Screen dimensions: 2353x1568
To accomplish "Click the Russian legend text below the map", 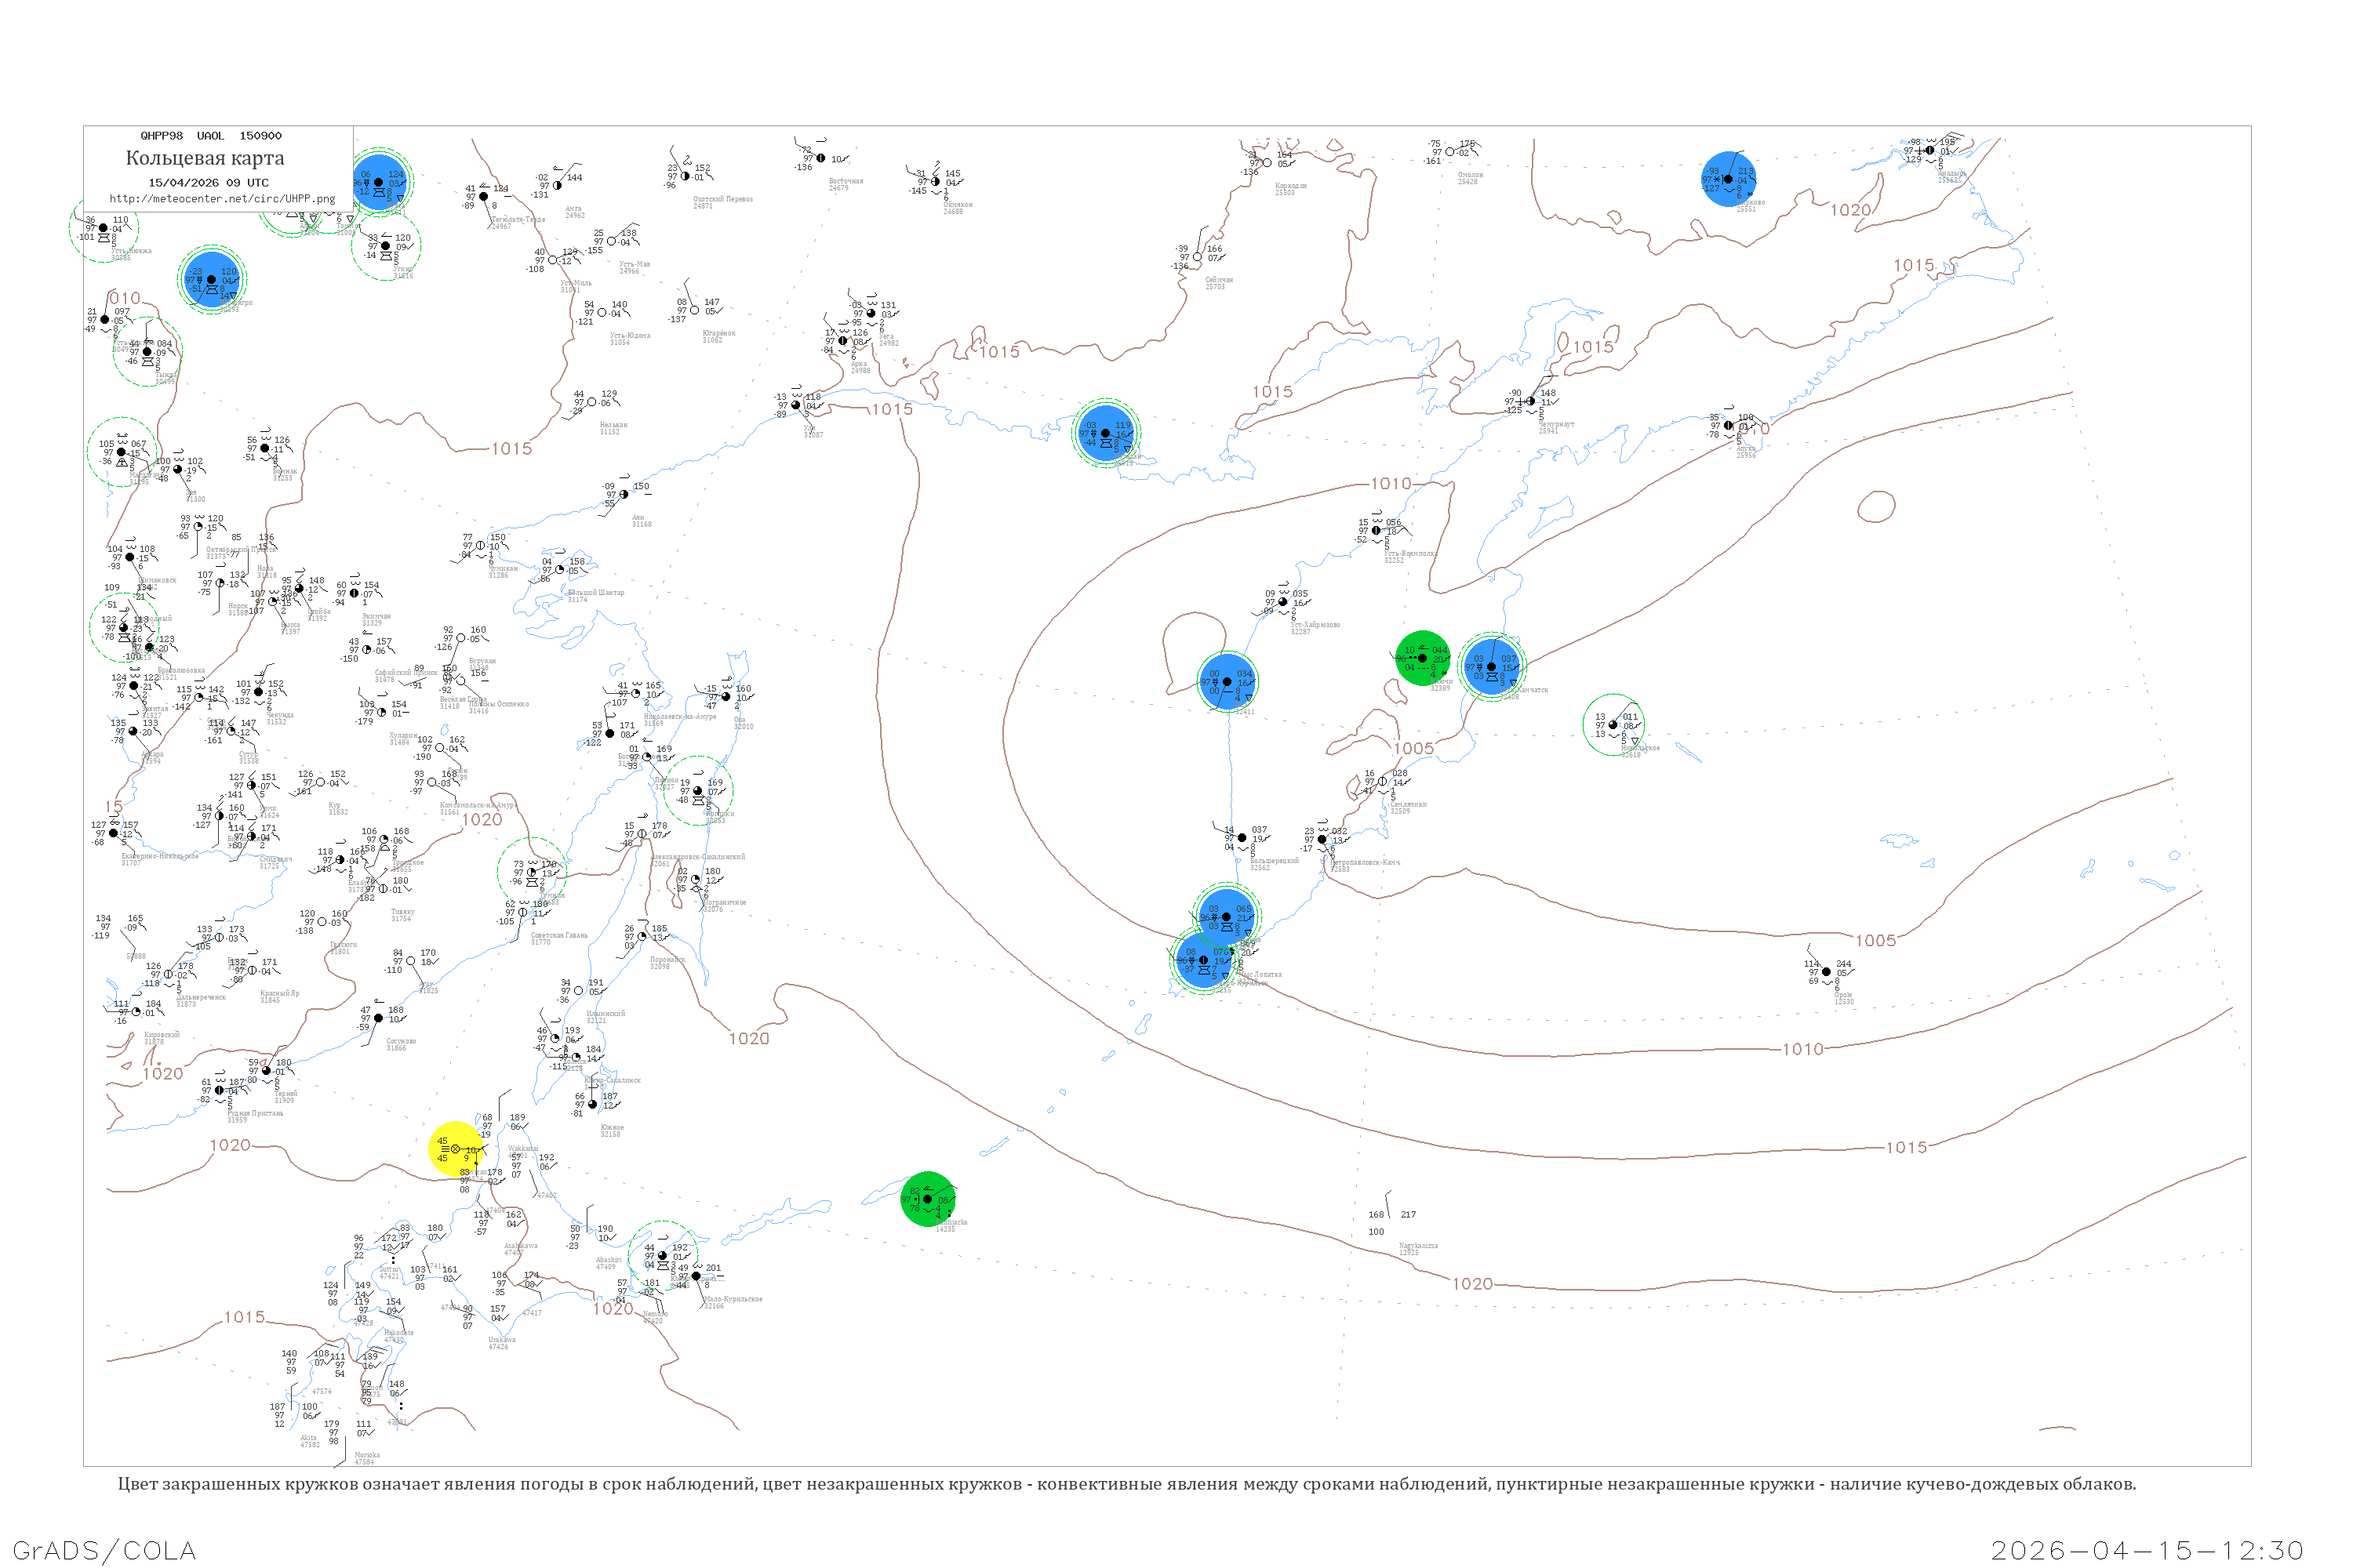I will tap(1126, 1484).
